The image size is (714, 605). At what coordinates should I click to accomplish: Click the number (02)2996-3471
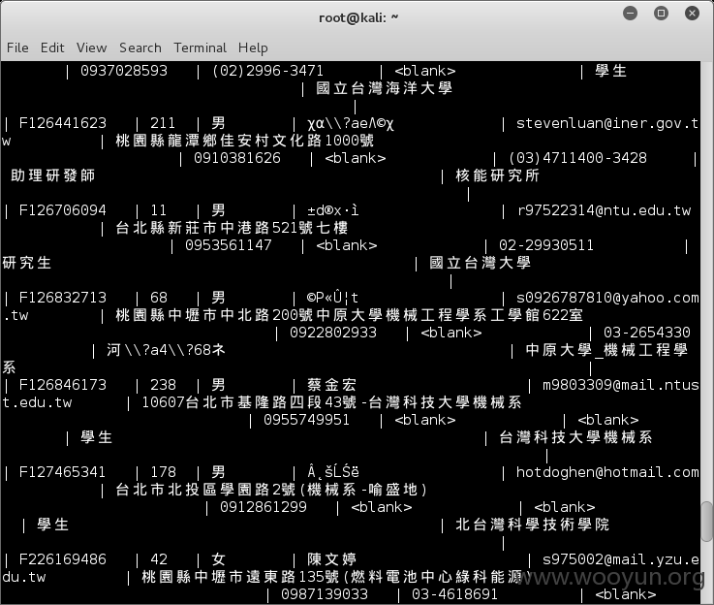click(x=267, y=71)
